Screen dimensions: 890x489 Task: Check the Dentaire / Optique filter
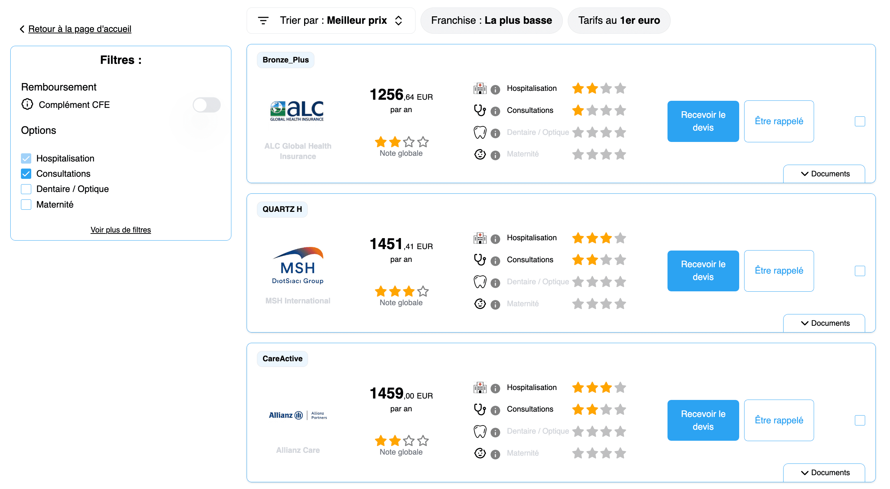pyautogui.click(x=26, y=189)
